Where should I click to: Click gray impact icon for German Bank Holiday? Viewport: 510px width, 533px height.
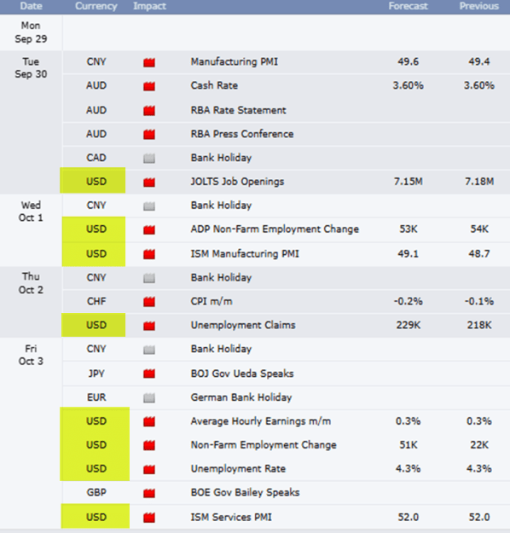149,397
